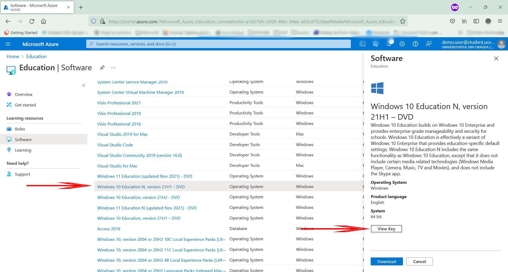Click the Download button
Viewport: 508px width, 272px height.
387,261
